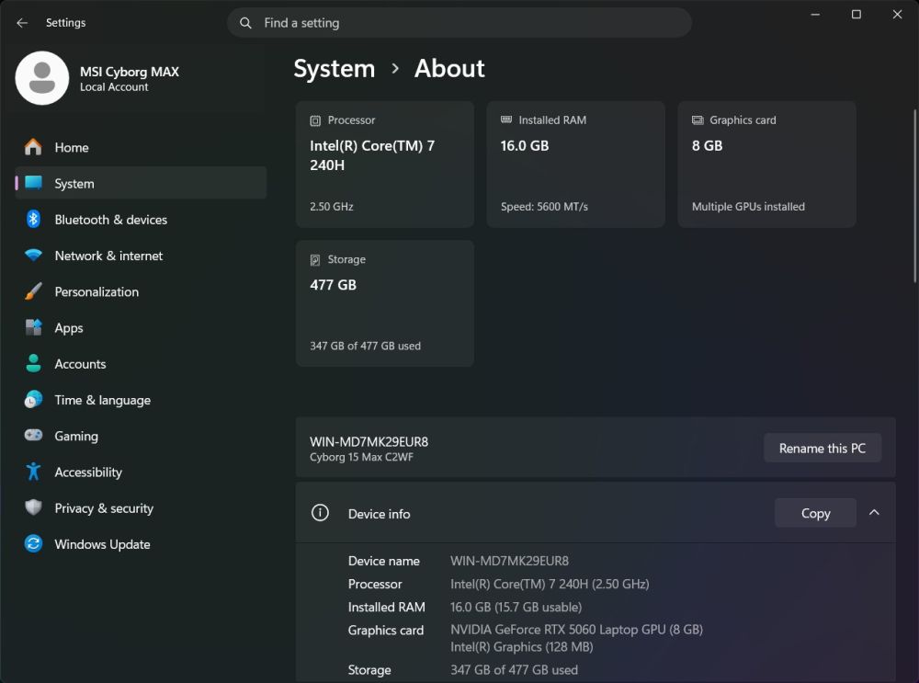919x683 pixels.
Task: Open Personalization settings
Action: [x=141, y=291]
